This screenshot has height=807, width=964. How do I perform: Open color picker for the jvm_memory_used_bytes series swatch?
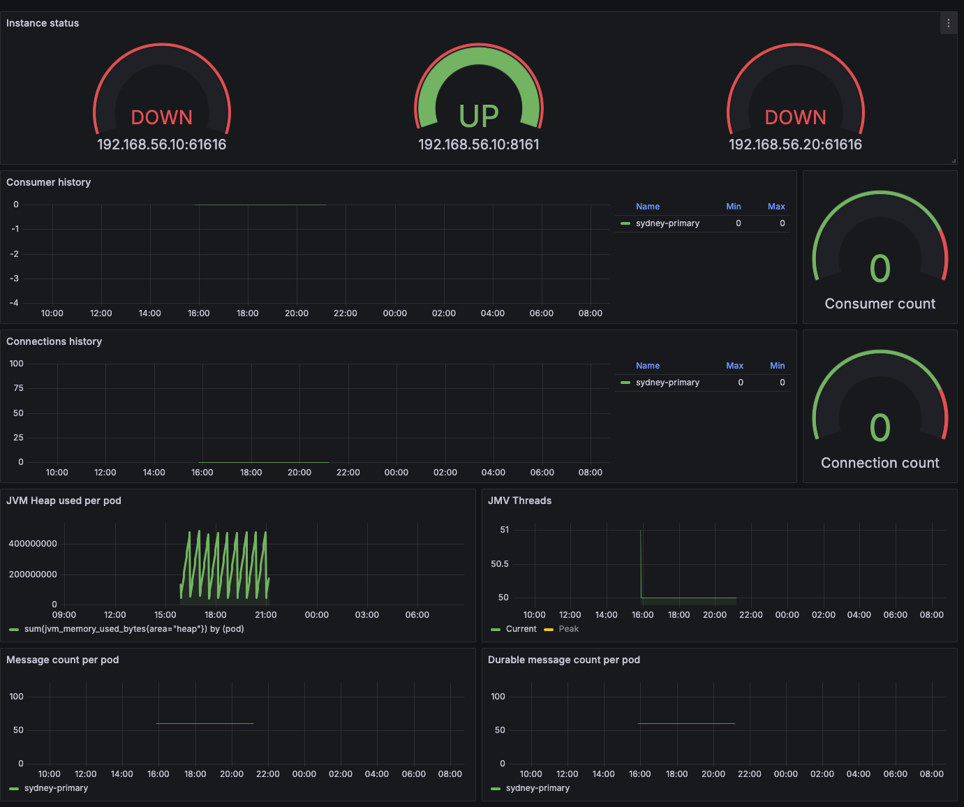click(x=14, y=630)
